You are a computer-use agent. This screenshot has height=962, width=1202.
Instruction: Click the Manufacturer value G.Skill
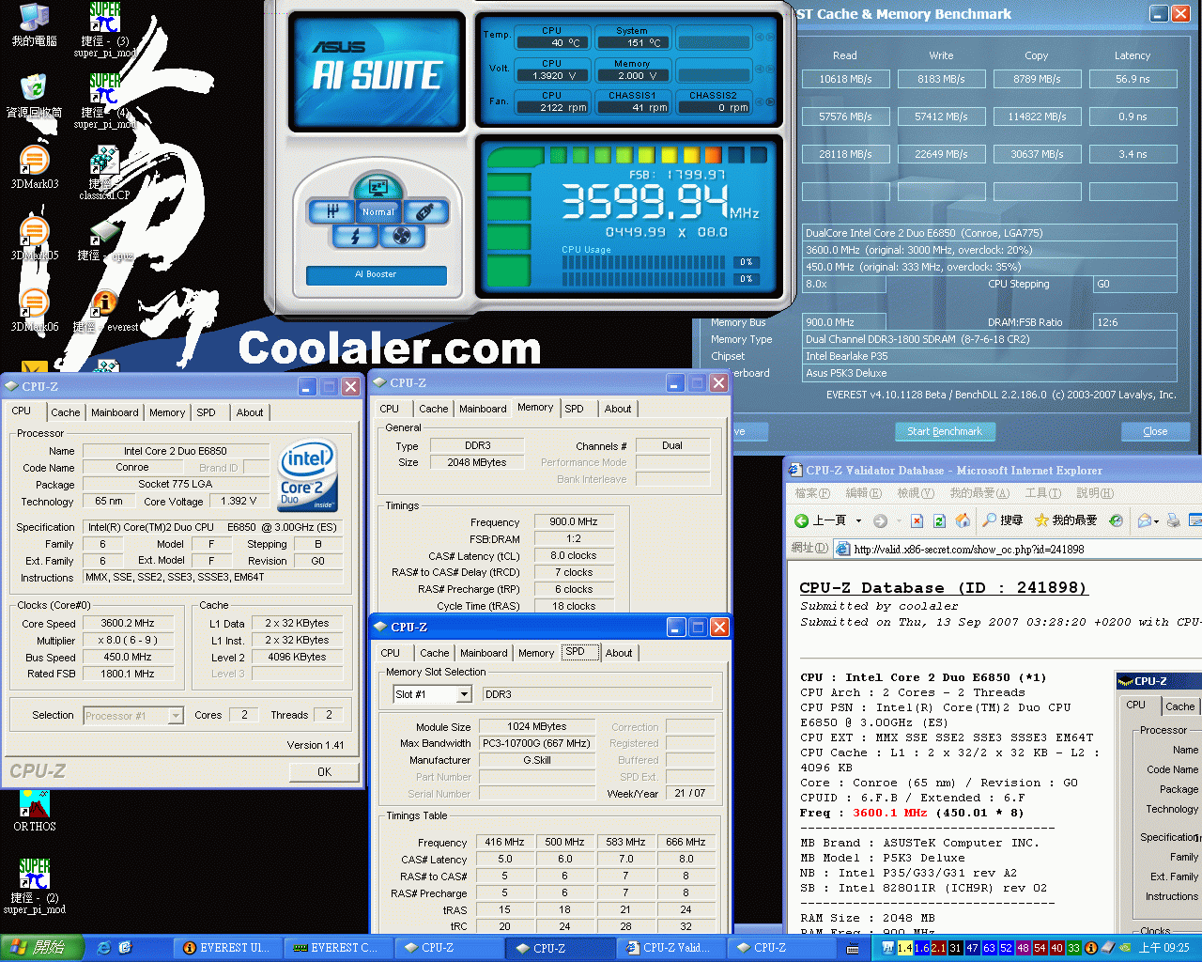537,760
